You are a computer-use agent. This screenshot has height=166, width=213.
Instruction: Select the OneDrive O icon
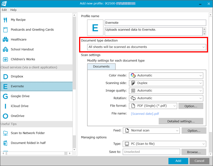click(5, 116)
